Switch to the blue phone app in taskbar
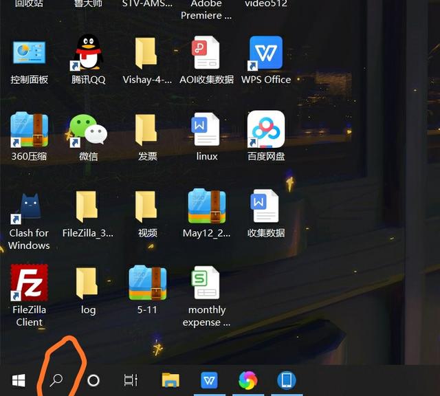 click(287, 381)
